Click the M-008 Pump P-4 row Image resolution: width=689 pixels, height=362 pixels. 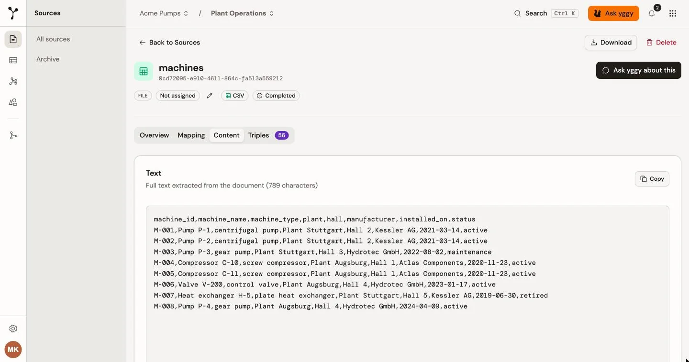(x=311, y=307)
